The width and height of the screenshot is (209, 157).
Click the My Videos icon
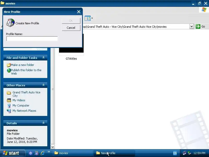pos(9,100)
